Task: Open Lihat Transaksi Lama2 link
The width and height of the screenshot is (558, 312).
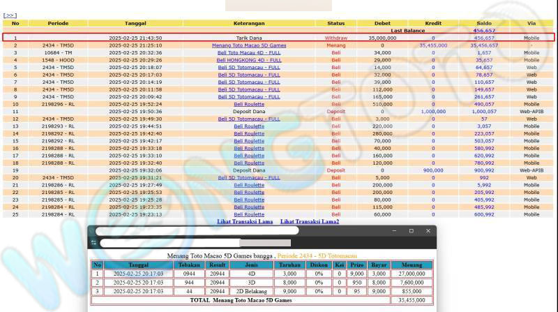Action: tap(310, 221)
